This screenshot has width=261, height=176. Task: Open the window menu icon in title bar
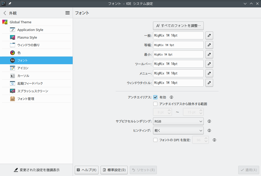4,4
